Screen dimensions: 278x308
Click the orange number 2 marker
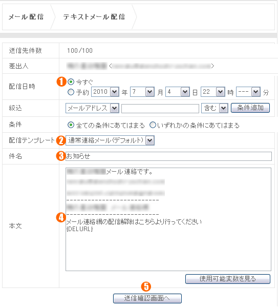(61, 140)
